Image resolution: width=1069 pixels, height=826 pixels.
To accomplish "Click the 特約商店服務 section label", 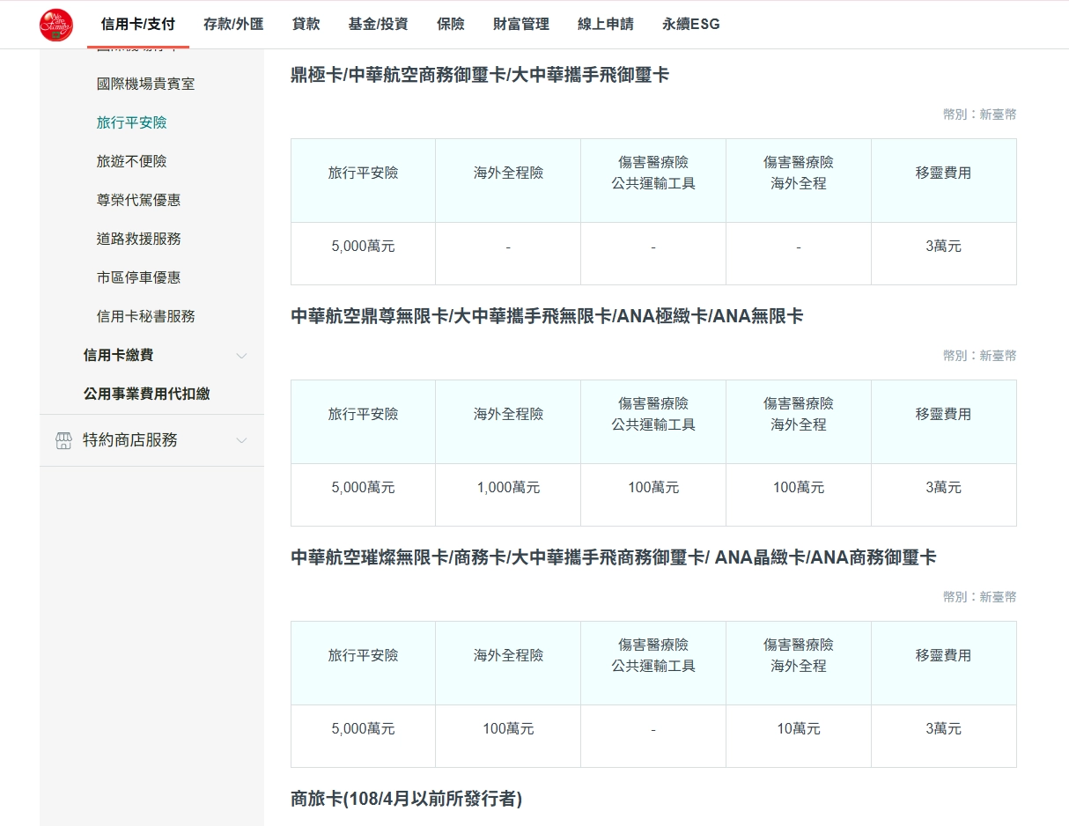I will click(130, 440).
